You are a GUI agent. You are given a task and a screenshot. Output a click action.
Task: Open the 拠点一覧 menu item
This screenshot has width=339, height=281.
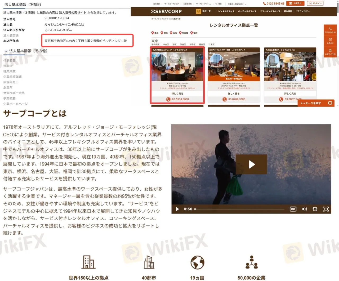tap(206, 11)
